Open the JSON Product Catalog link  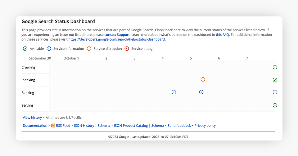(x=131, y=126)
